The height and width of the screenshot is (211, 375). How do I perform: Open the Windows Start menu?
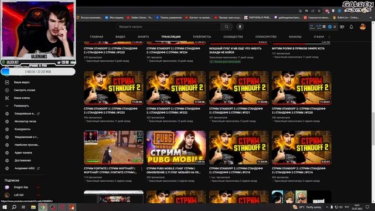(x=4, y=207)
